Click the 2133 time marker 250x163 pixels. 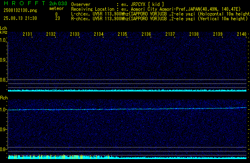tap(75, 34)
